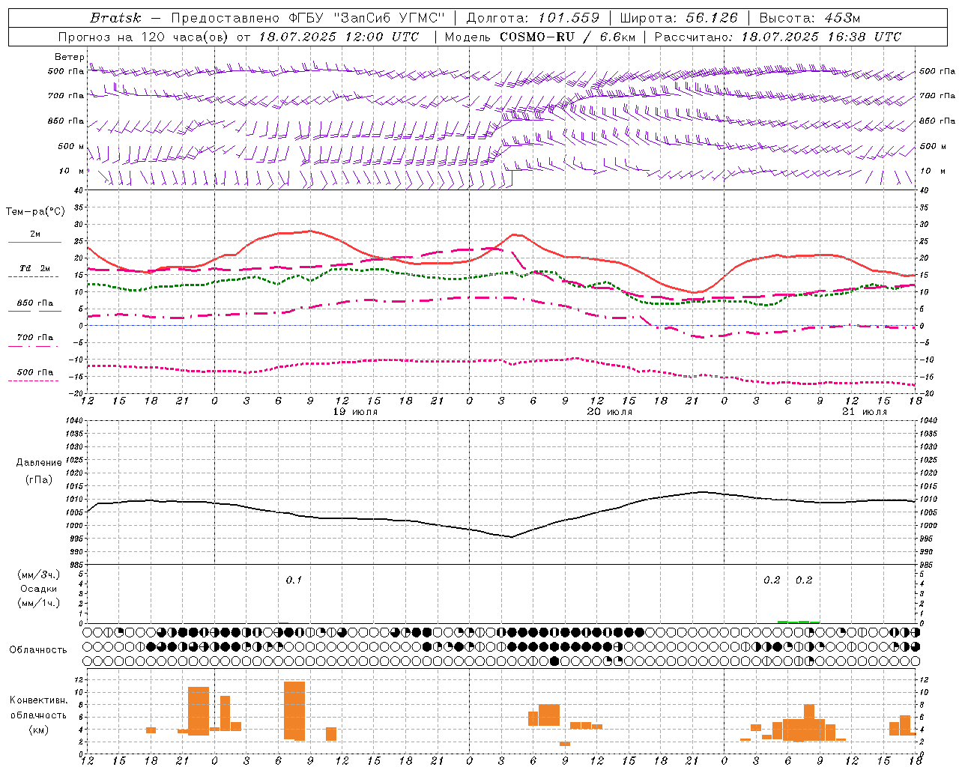Viewport: 959px width, 767px height.
Task: Click the 'Конвективн.' convective cloud label
Action: click(39, 700)
